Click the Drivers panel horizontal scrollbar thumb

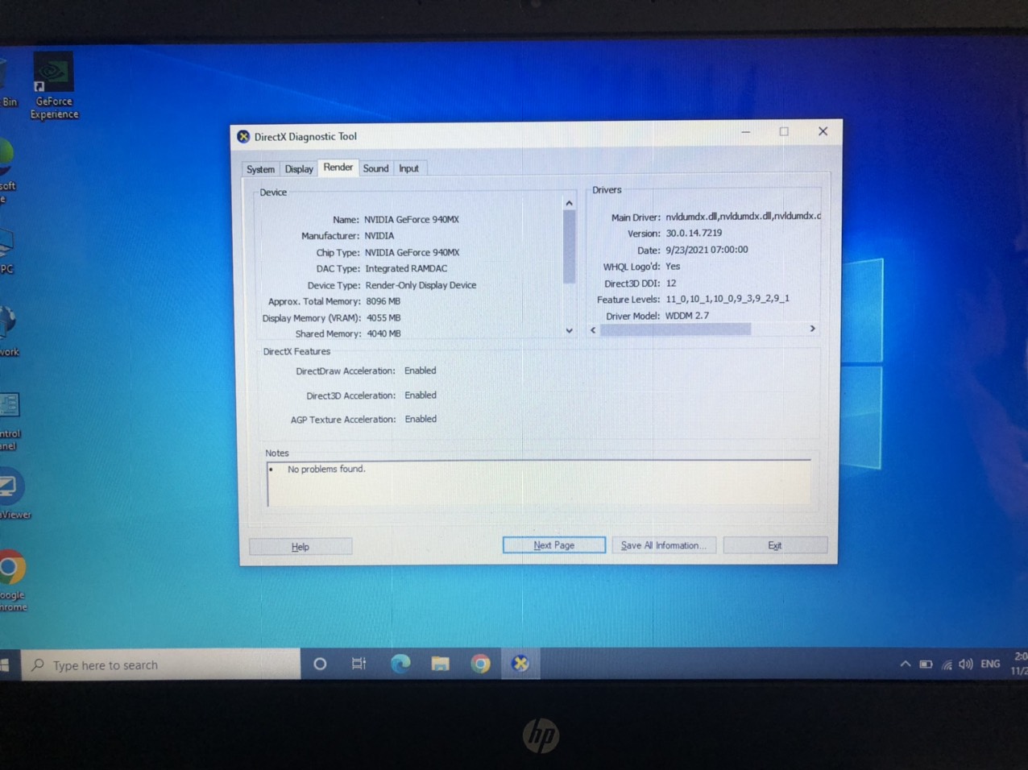[675, 329]
